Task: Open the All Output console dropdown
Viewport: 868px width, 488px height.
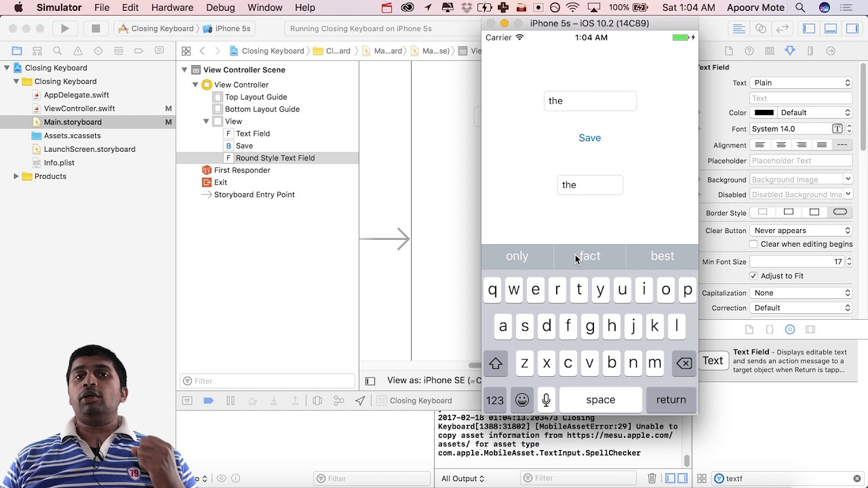Action: 463,479
